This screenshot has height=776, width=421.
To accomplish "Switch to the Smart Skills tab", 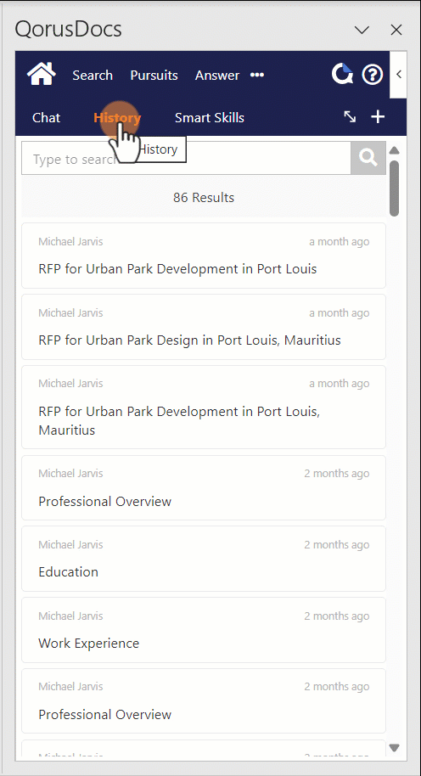I will (x=210, y=118).
